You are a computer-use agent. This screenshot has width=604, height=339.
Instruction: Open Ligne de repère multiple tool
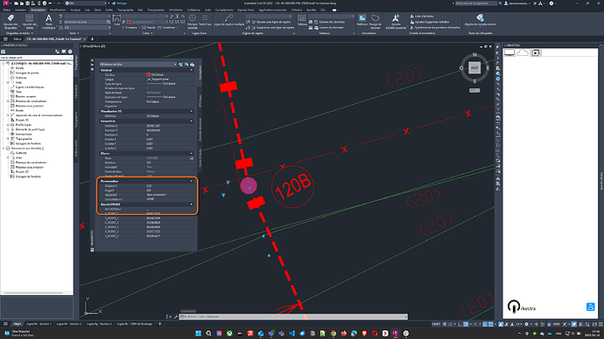coord(228,20)
